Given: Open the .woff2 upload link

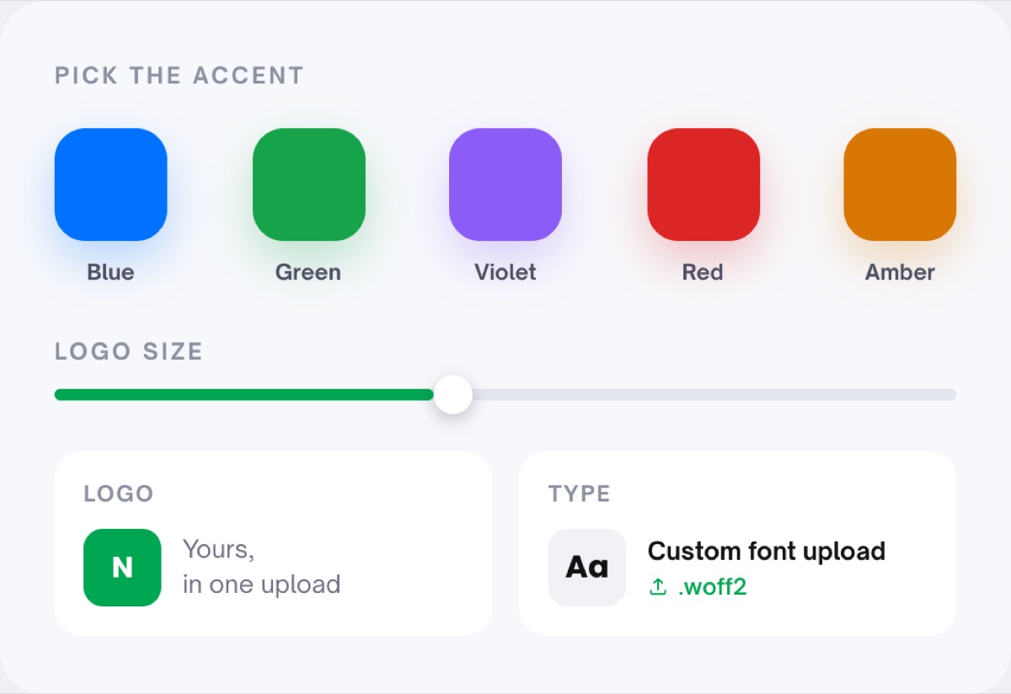Looking at the screenshot, I should point(712,587).
